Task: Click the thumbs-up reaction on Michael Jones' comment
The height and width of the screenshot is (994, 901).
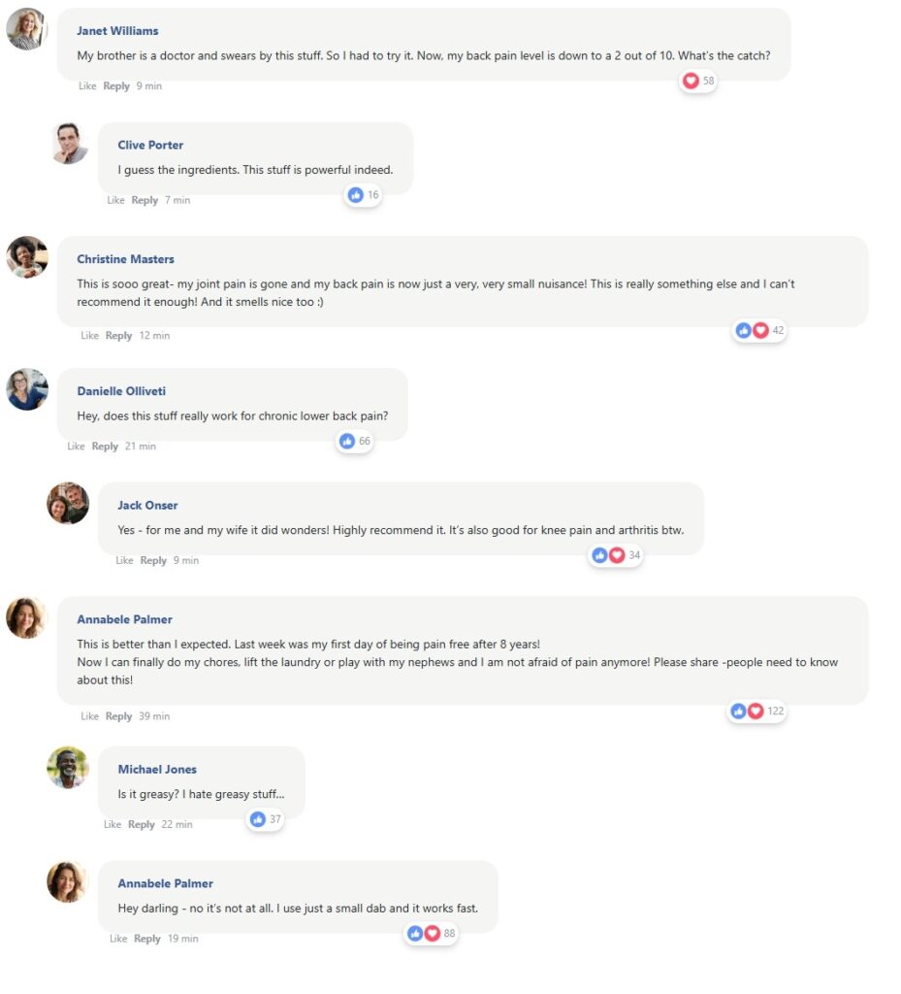Action: (x=258, y=819)
